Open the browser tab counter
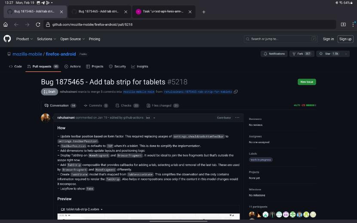 click(343, 24)
